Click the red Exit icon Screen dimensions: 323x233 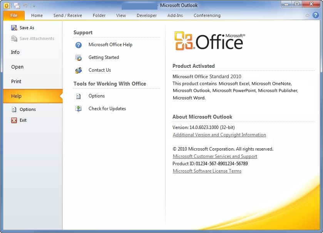coord(14,120)
